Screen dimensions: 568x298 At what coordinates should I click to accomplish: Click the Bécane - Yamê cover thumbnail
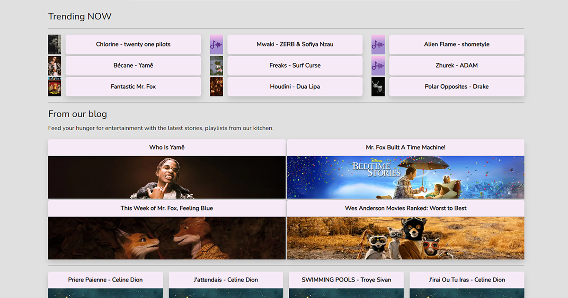coord(54,66)
